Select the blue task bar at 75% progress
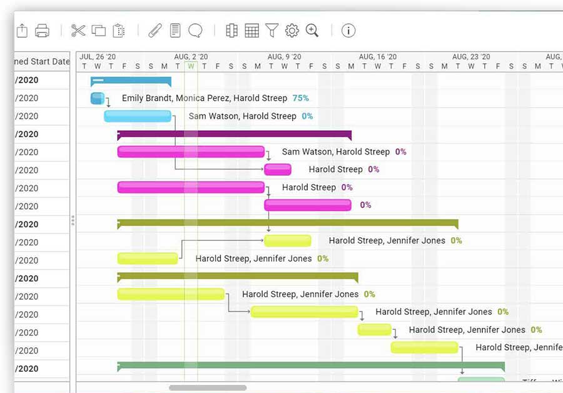 click(98, 98)
